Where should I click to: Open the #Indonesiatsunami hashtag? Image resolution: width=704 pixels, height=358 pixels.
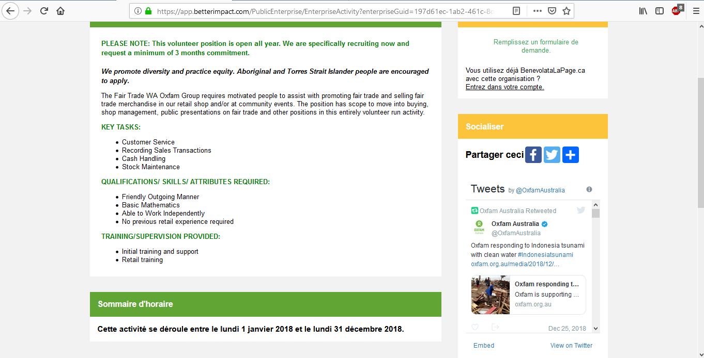point(545,255)
